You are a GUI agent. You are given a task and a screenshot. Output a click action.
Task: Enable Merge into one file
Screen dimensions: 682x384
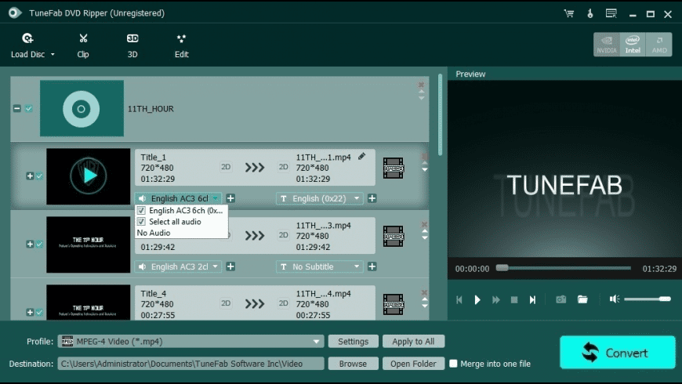[453, 364]
